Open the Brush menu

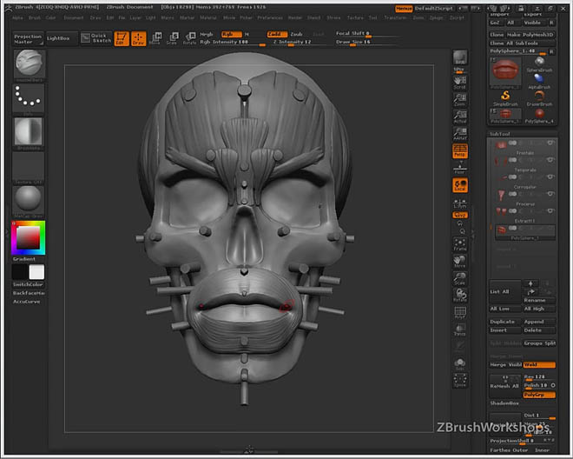pyautogui.click(x=35, y=17)
